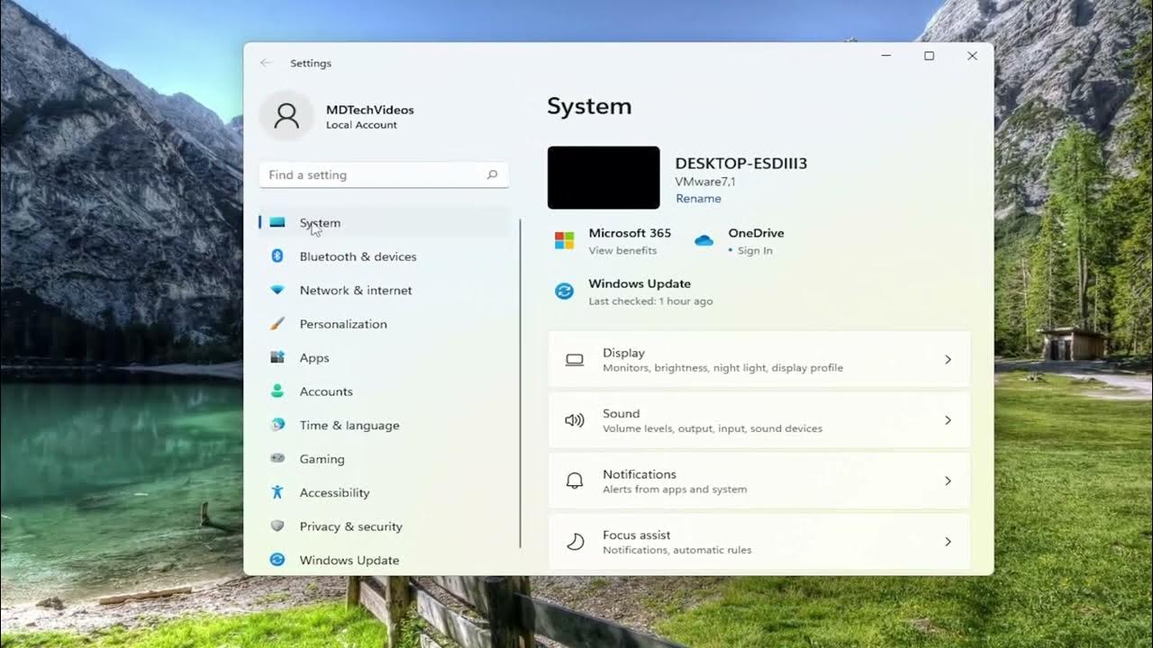Expand the Sound settings chevron
Screen dimensions: 1153x648
click(948, 420)
